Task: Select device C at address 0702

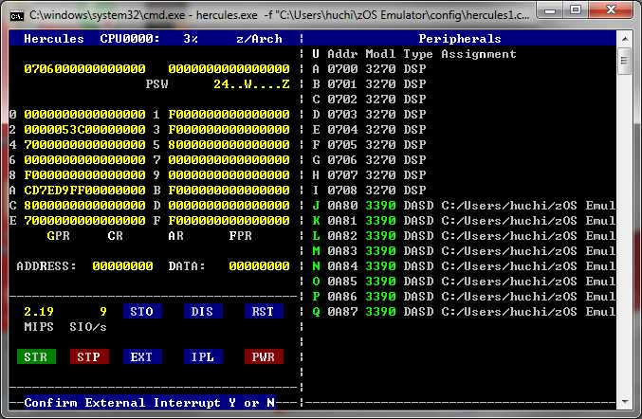Action: pyautogui.click(x=369, y=99)
